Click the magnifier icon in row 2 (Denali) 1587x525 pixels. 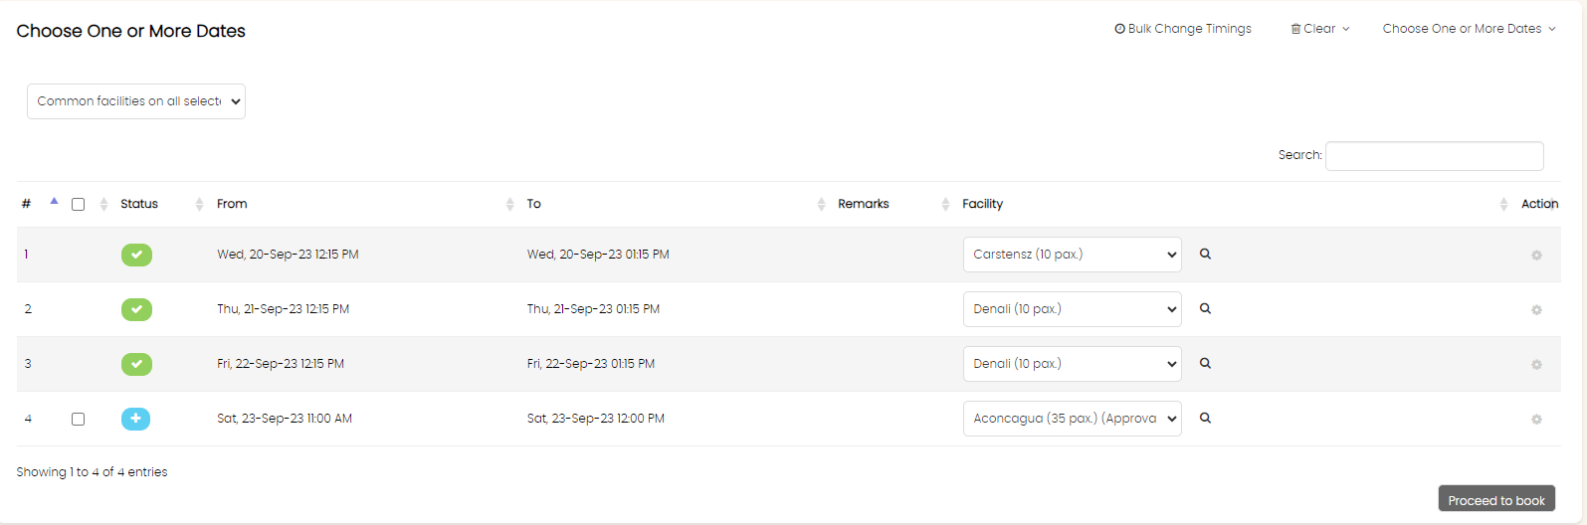point(1205,308)
